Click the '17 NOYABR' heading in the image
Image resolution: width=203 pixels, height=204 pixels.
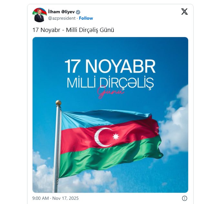coord(110,66)
